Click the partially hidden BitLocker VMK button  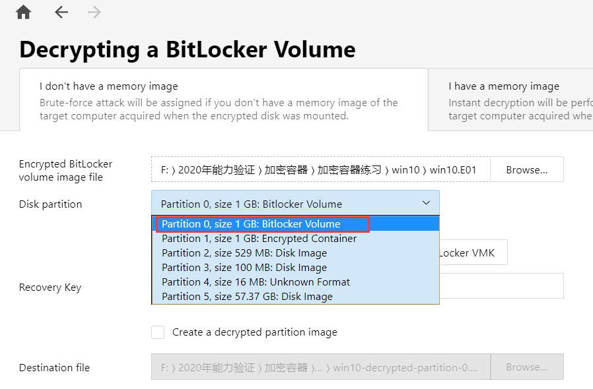point(473,253)
